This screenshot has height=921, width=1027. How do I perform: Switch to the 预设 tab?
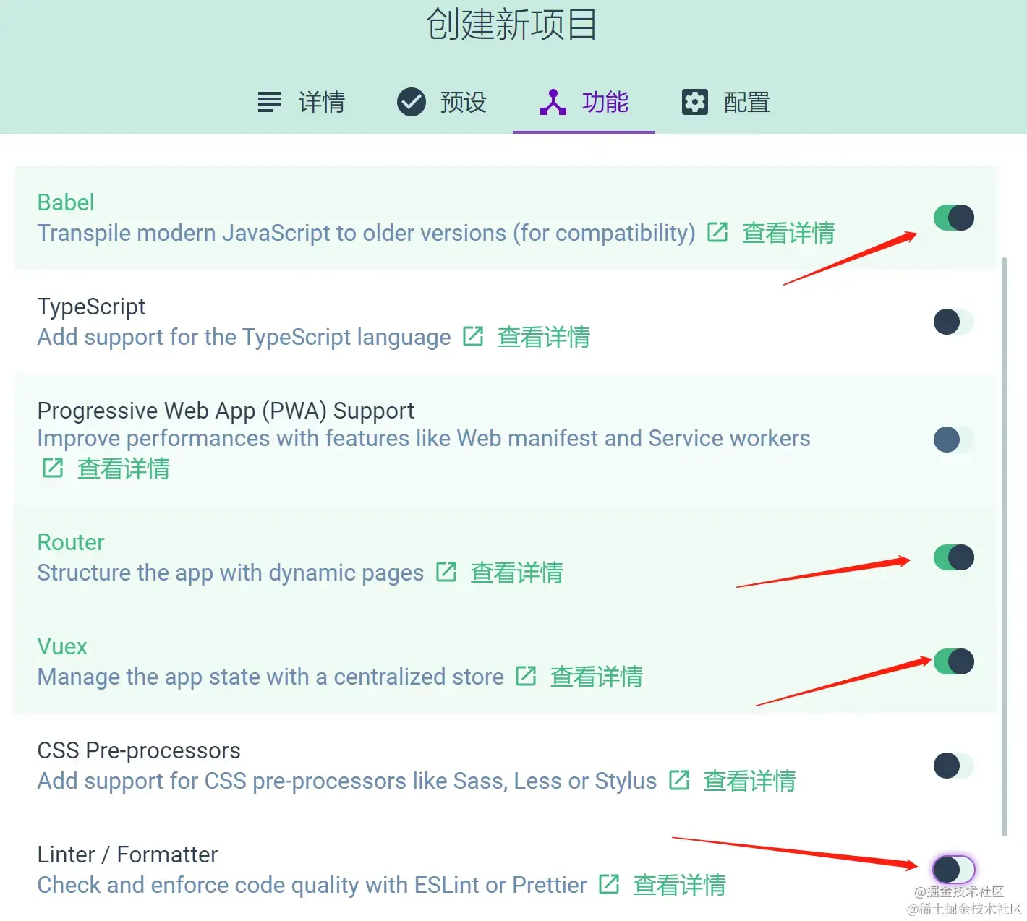tap(442, 102)
